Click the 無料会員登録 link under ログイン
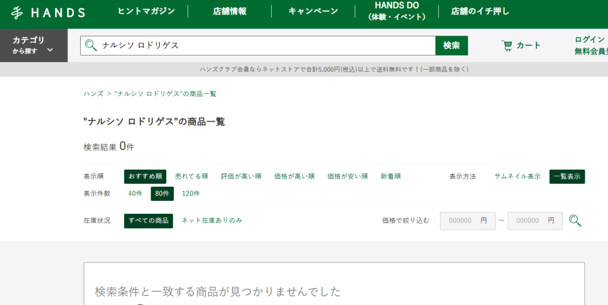 pyautogui.click(x=591, y=52)
